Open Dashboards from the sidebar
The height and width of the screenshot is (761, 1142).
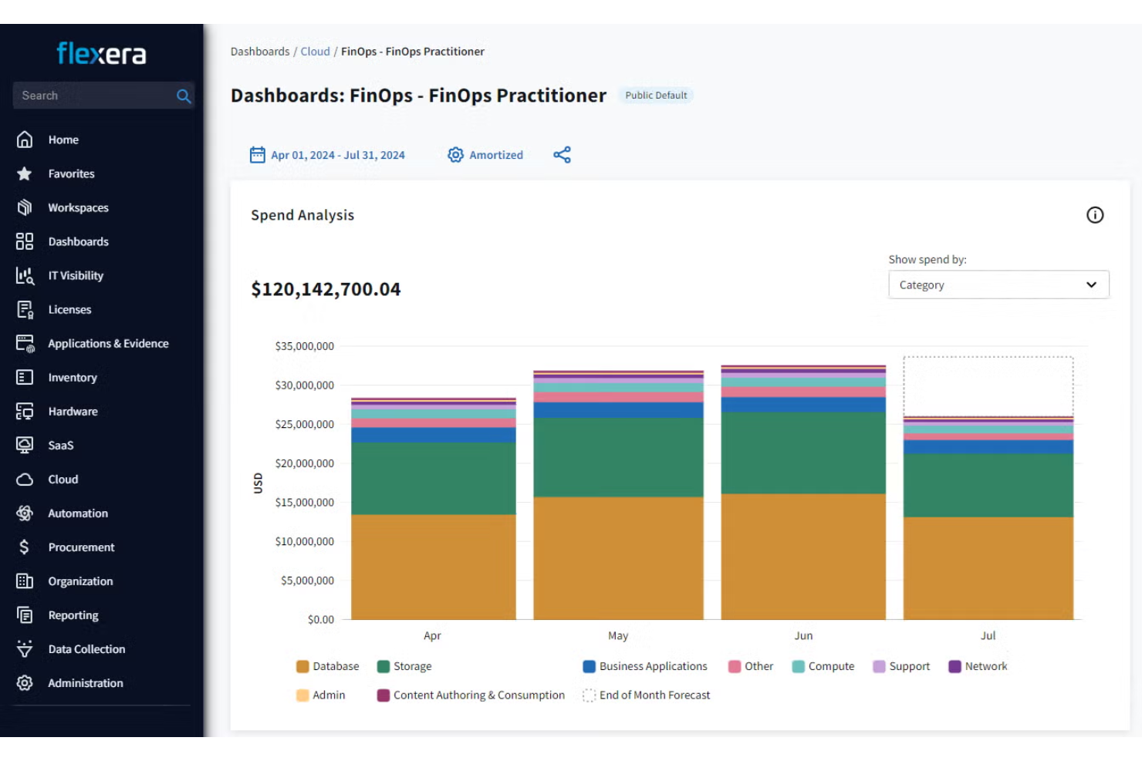(78, 242)
